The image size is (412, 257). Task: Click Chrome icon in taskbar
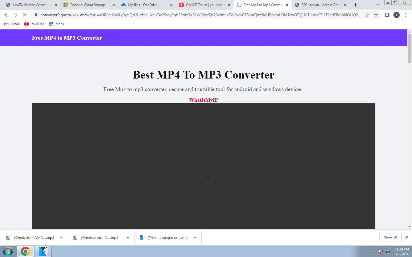[x=25, y=252]
